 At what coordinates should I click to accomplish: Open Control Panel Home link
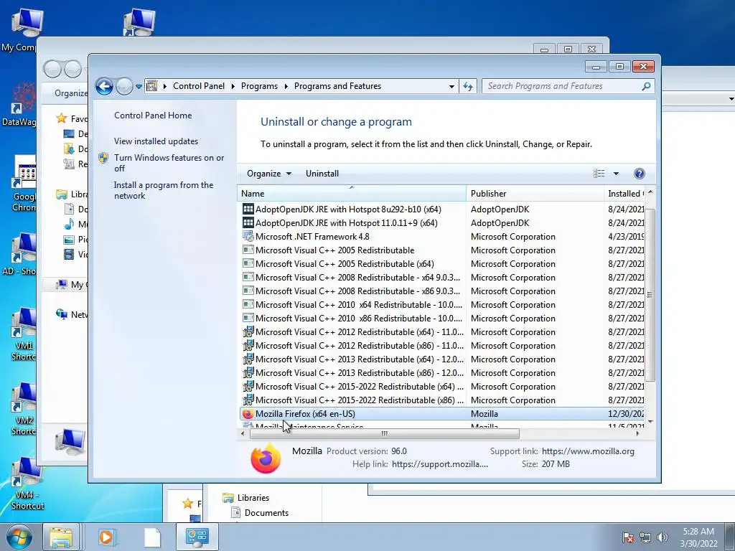(153, 116)
